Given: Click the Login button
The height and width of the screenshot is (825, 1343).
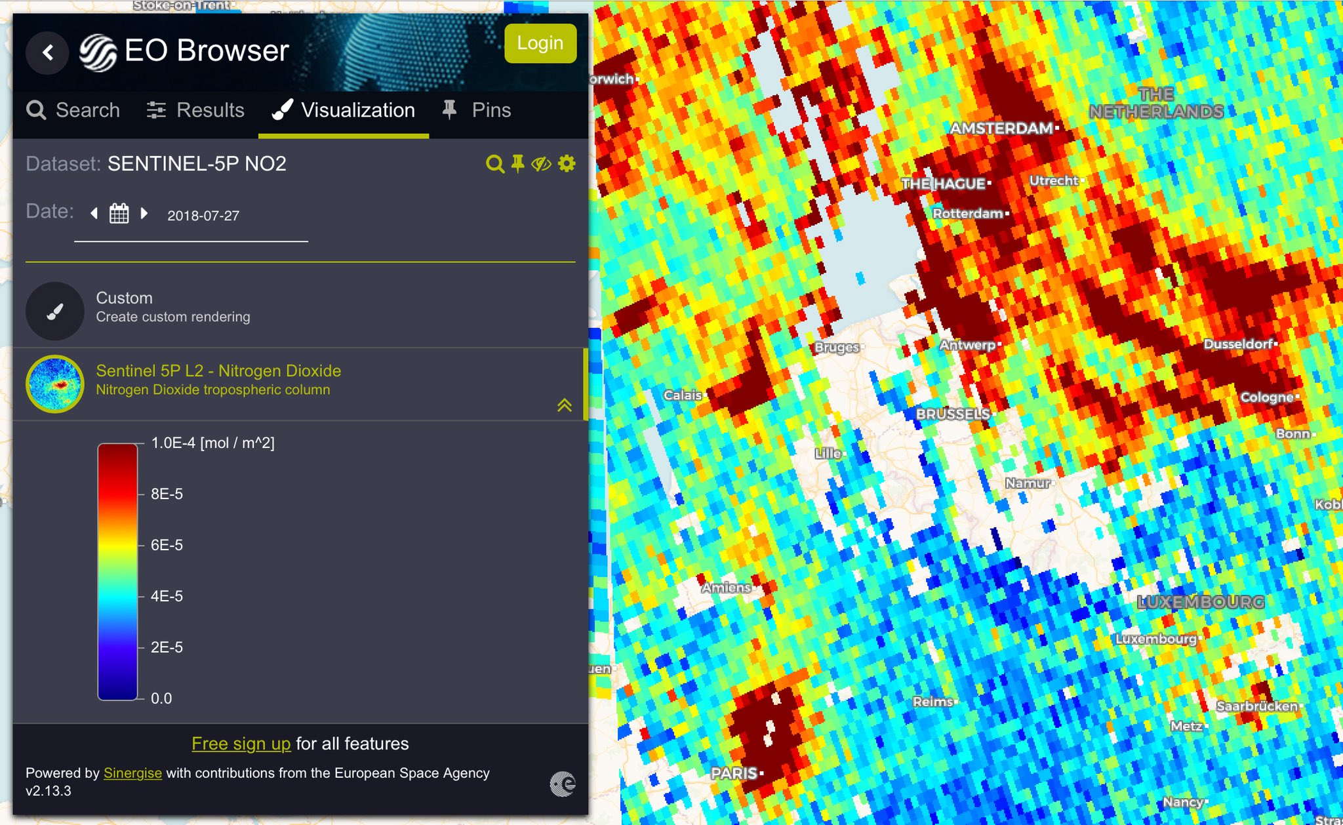Looking at the screenshot, I should (x=540, y=43).
